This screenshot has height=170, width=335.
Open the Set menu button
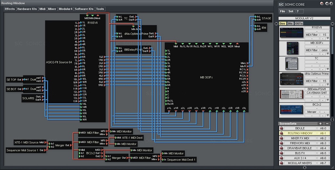[x=291, y=11]
